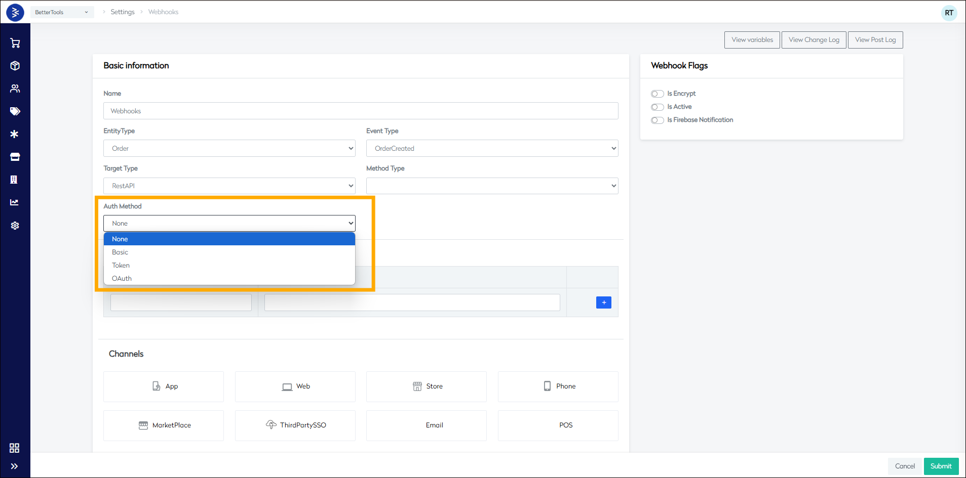Open the analytics chart section in sidebar
Image resolution: width=966 pixels, height=478 pixels.
click(15, 202)
